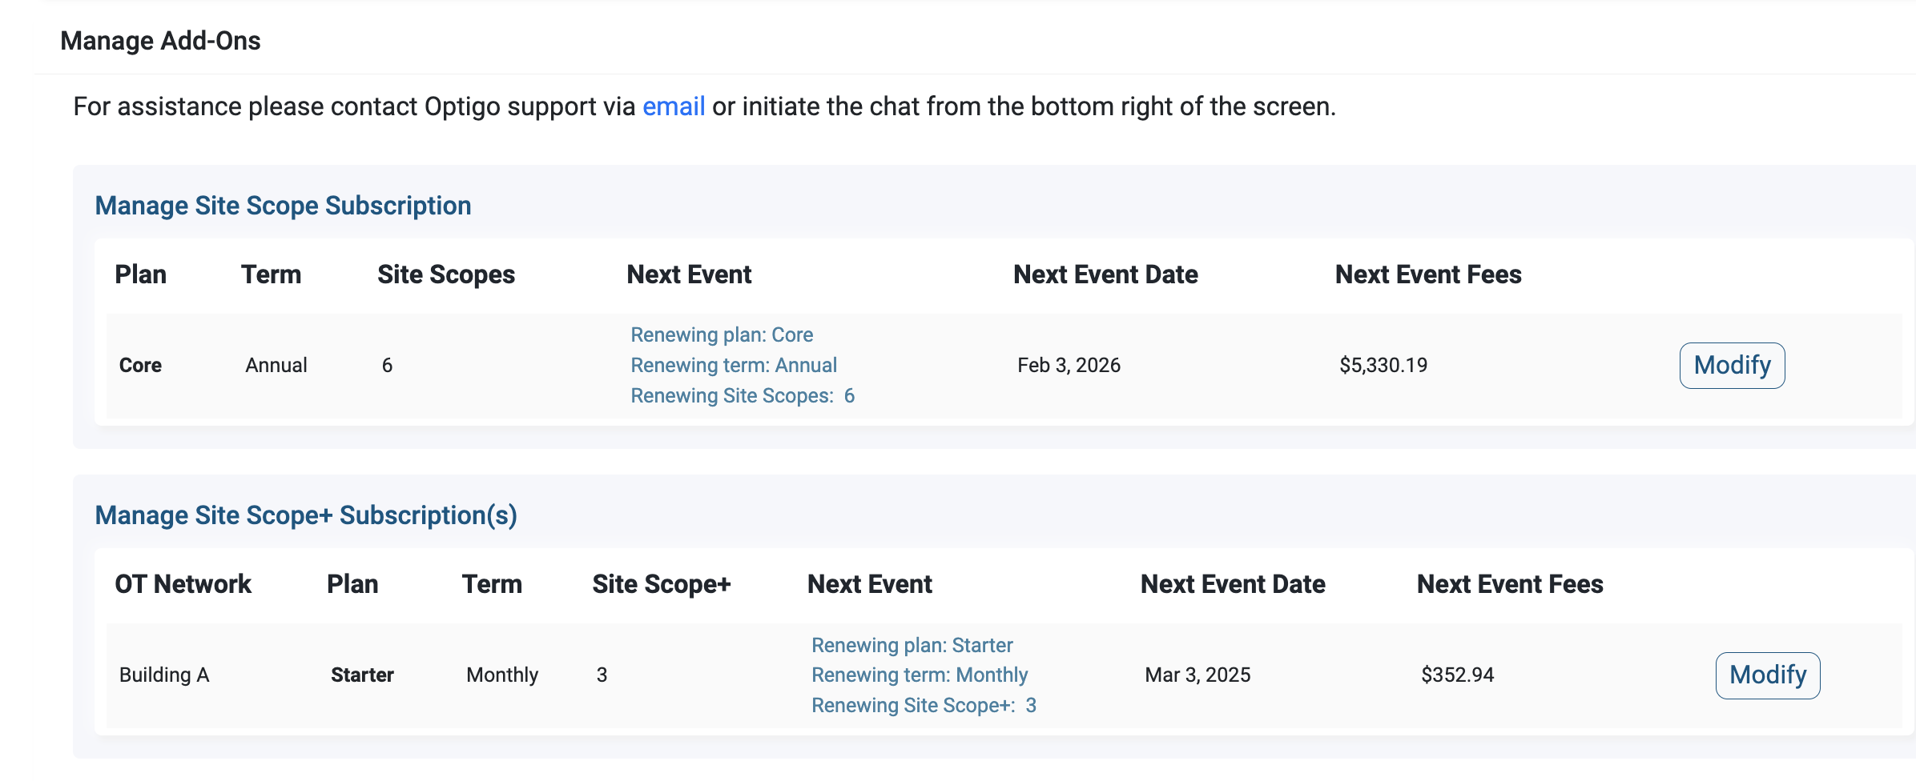Modify the Building A Starter subscription
Screen dimensions: 1916x781
pyautogui.click(x=1767, y=675)
